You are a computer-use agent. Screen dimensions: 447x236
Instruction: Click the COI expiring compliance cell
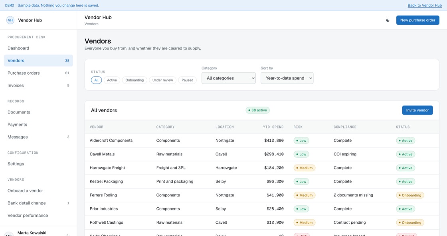pos(345,155)
